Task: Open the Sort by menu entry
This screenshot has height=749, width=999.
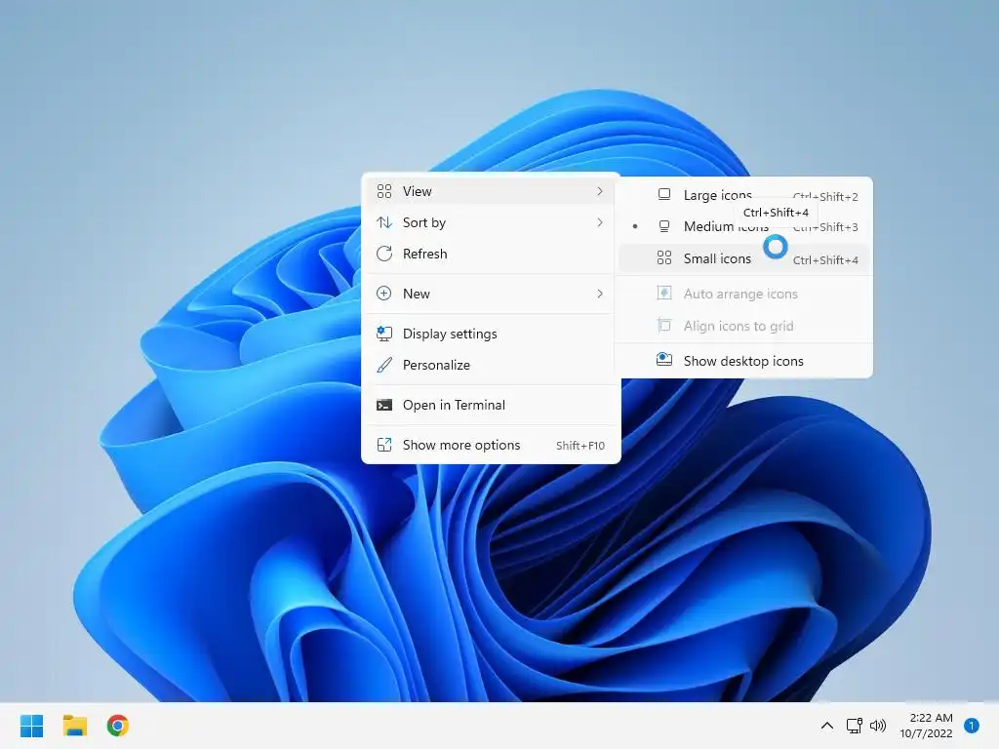Action: click(x=490, y=222)
